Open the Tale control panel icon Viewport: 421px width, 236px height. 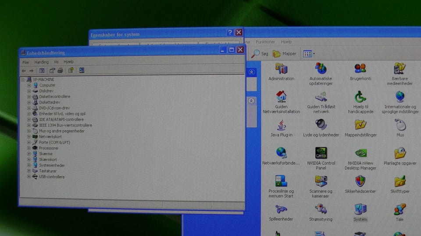coord(400,209)
